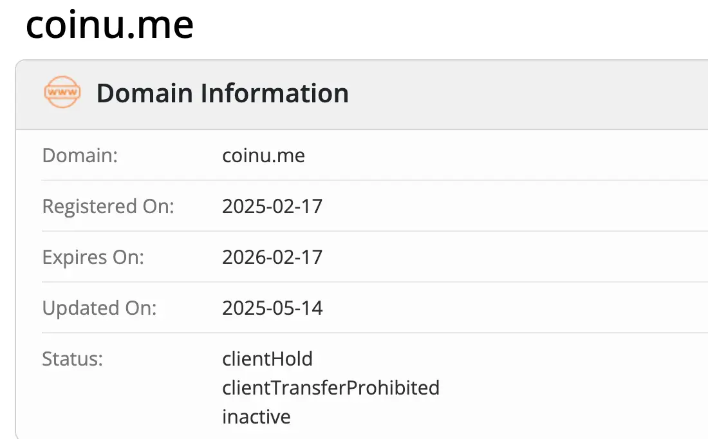The height and width of the screenshot is (439, 708).
Task: Click the word Domain in panel header
Action: click(x=145, y=93)
